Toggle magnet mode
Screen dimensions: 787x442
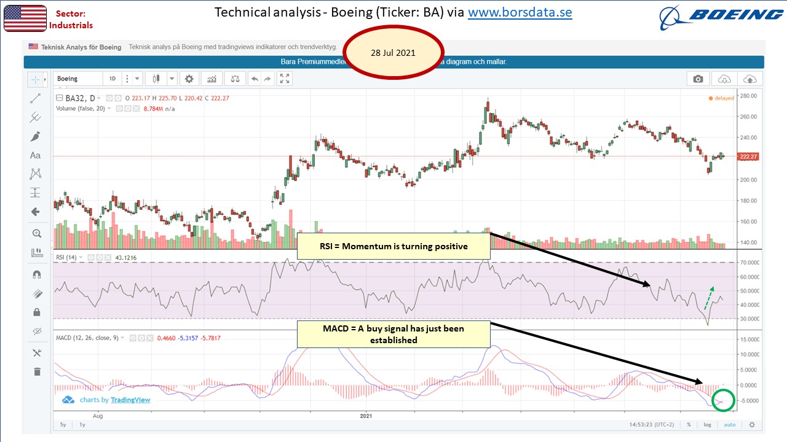36,274
